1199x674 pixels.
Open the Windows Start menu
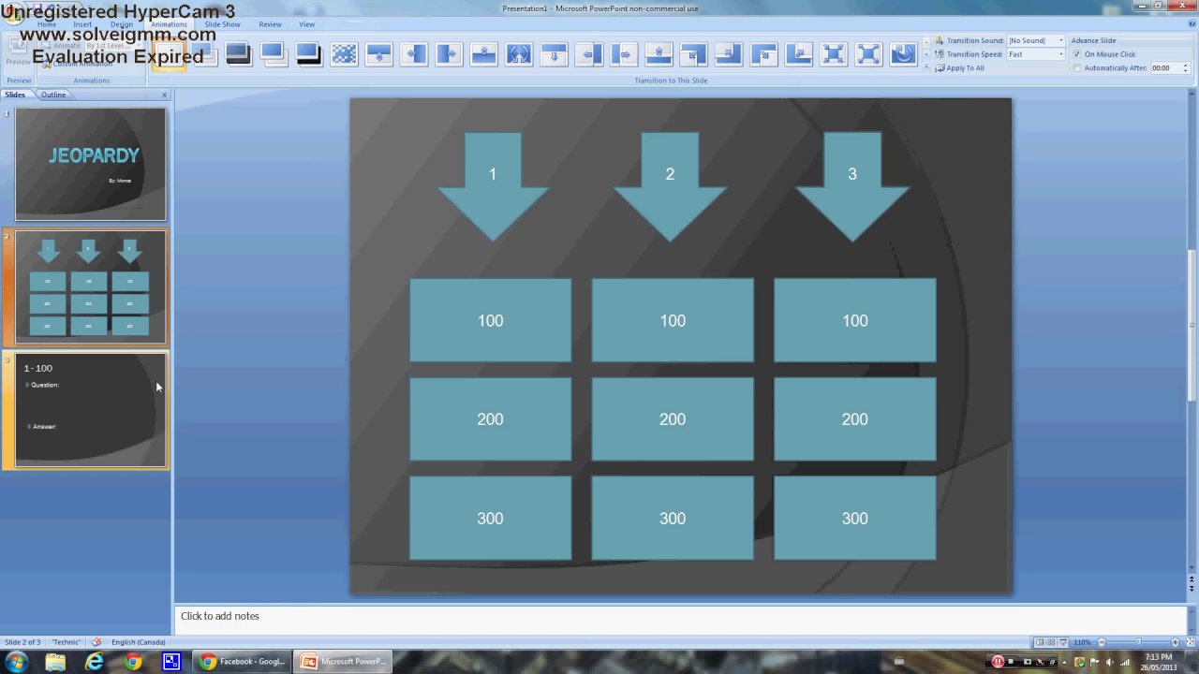coord(16,661)
